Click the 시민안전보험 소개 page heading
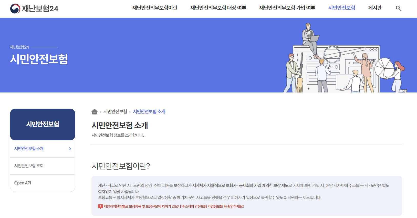This screenshot has width=417, height=218. click(x=120, y=125)
